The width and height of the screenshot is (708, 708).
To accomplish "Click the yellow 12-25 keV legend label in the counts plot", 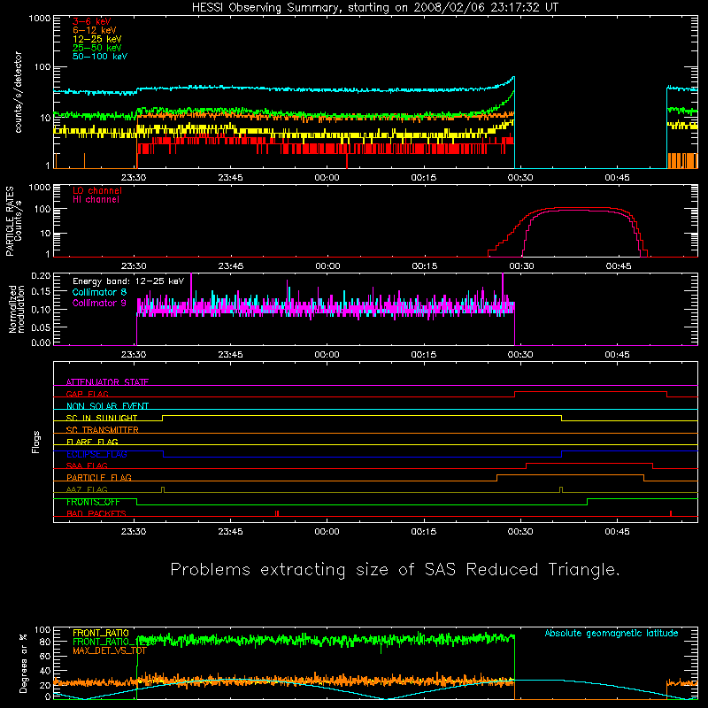I will tap(97, 39).
